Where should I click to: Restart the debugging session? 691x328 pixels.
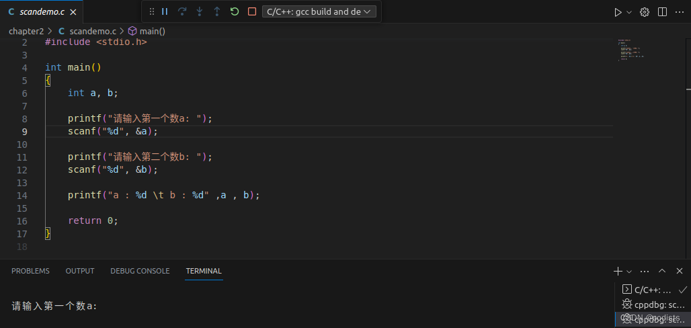point(235,12)
